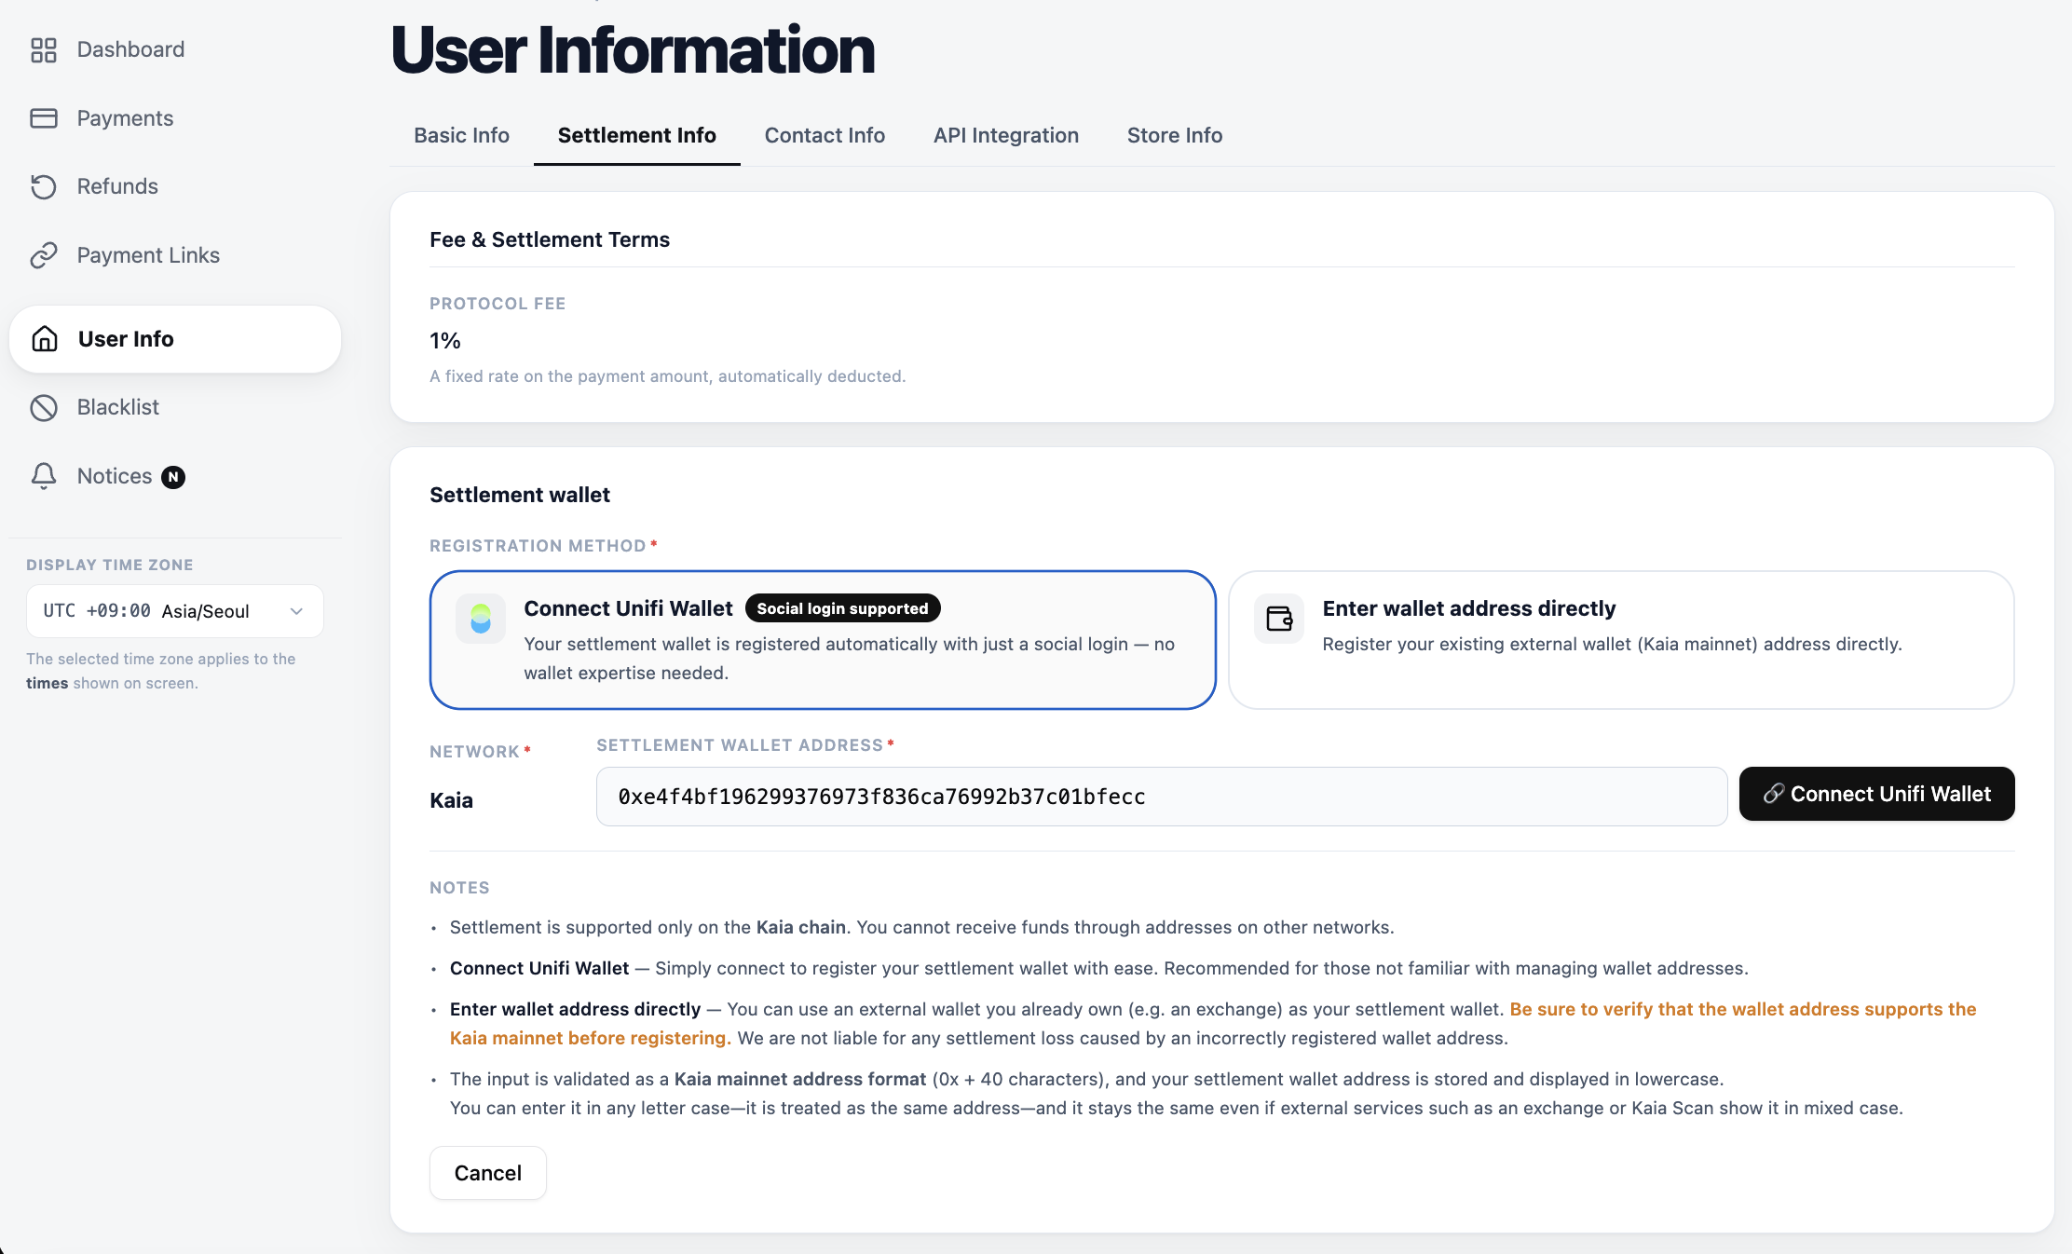Image resolution: width=2072 pixels, height=1254 pixels.
Task: Select Connect Unifi Wallet registration method
Action: click(x=823, y=640)
